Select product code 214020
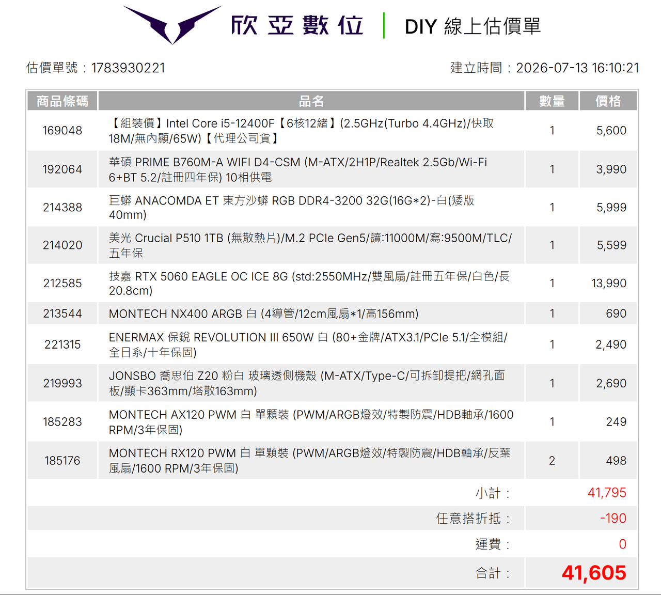The width and height of the screenshot is (661, 595). pyautogui.click(x=62, y=245)
